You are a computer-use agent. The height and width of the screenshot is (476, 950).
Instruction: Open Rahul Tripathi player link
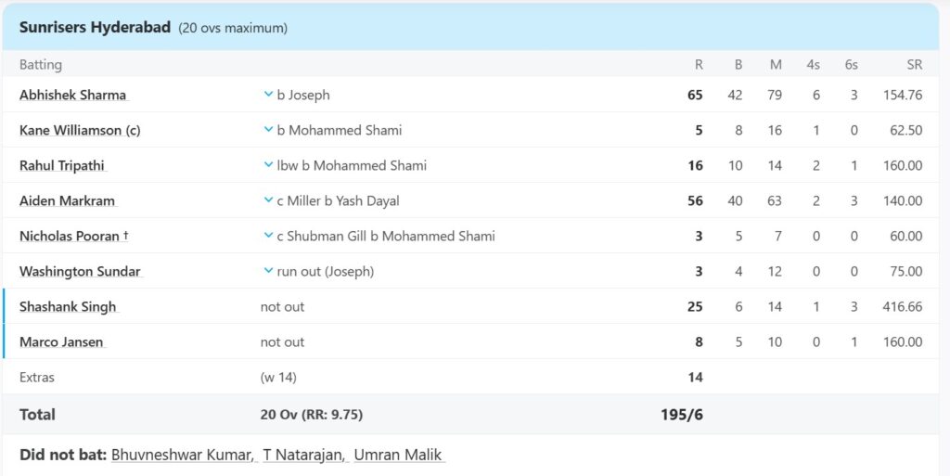click(x=62, y=165)
